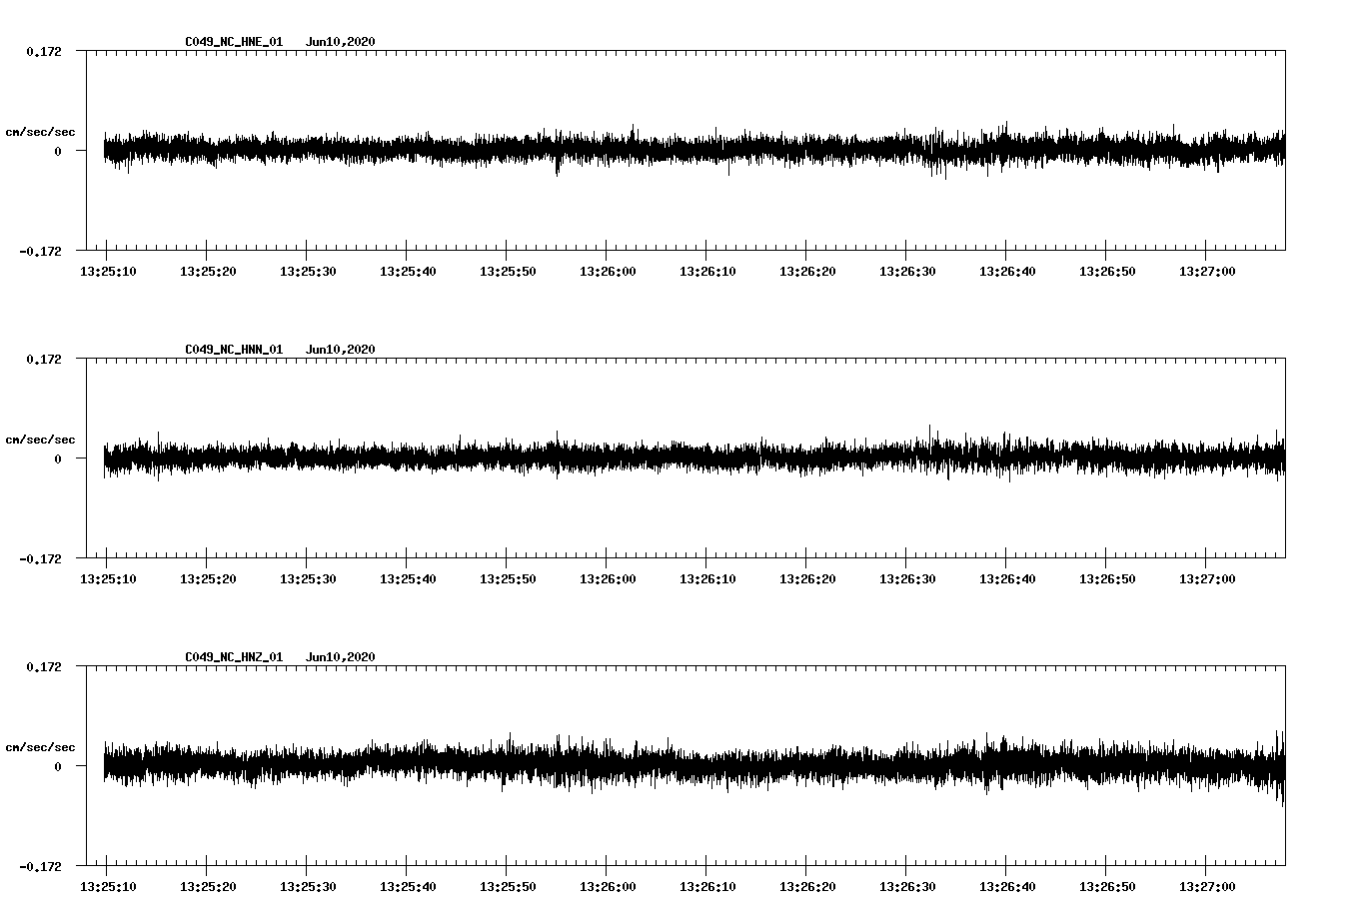Select 13:26:40 time label under HNN plot
Screen dimensions: 1357x923
pos(1006,579)
